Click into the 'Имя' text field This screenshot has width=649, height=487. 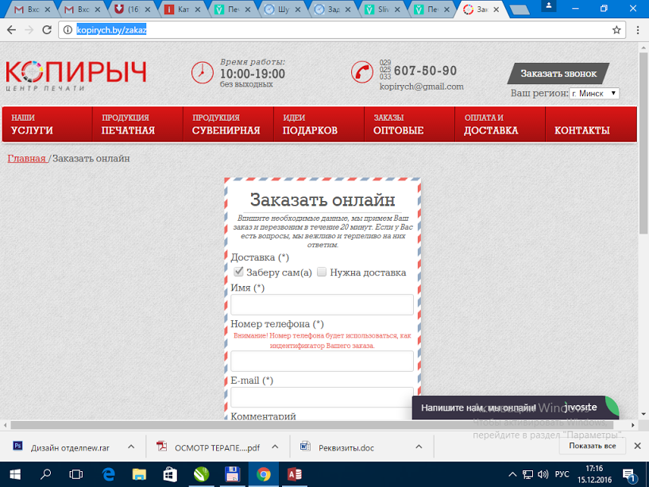pos(322,305)
